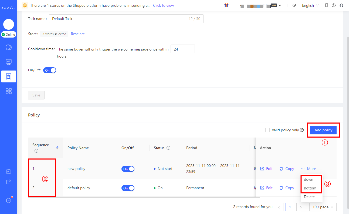Image resolution: width=349 pixels, height=214 pixels.
Task: Click the Period column header
Action: [192, 148]
